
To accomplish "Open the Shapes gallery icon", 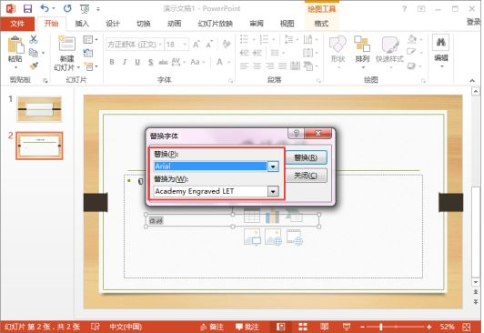I will [x=338, y=45].
